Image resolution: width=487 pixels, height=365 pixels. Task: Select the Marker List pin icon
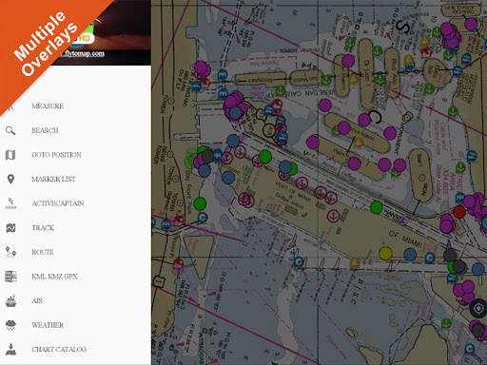click(10, 180)
